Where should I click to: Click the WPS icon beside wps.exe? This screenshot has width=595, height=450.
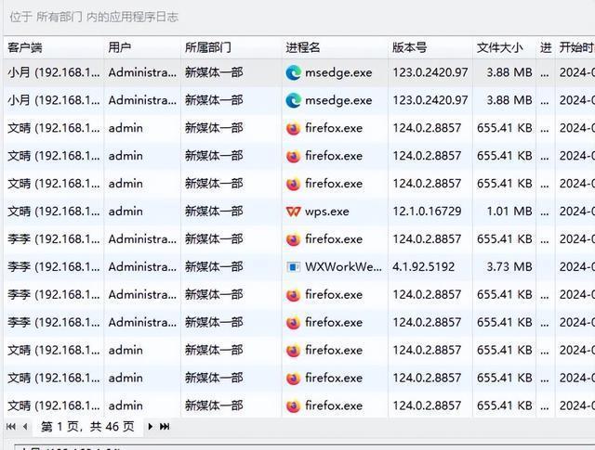click(294, 212)
